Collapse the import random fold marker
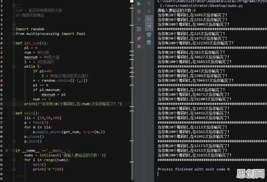Viewport: 267px width, 182px height. (14, 29)
